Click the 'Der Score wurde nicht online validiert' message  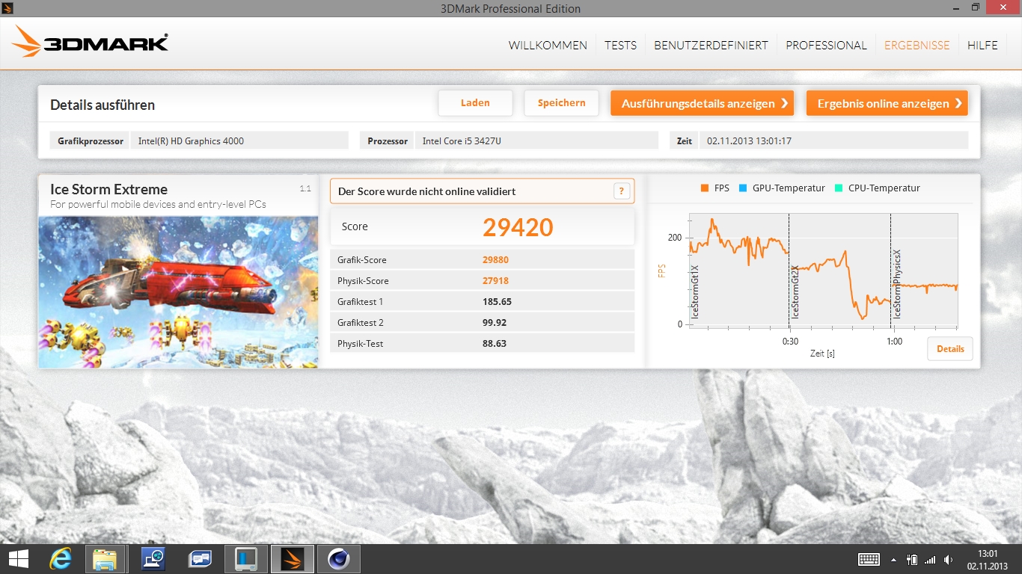(x=426, y=191)
